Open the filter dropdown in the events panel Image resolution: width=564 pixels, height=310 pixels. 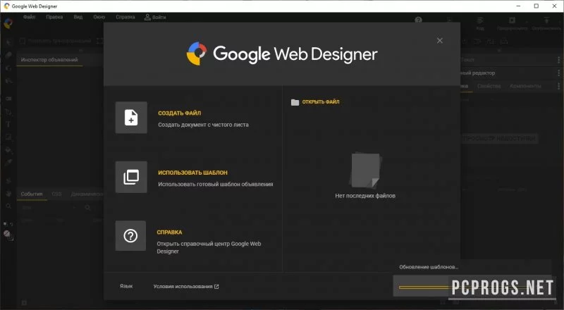[x=49, y=208]
